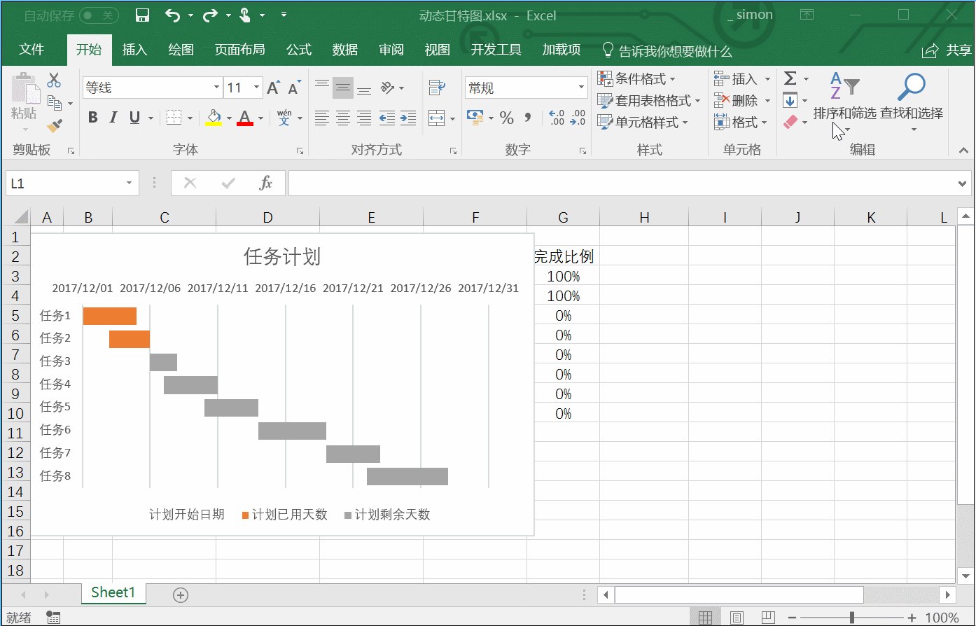Open the Borders dropdown arrow

click(190, 118)
